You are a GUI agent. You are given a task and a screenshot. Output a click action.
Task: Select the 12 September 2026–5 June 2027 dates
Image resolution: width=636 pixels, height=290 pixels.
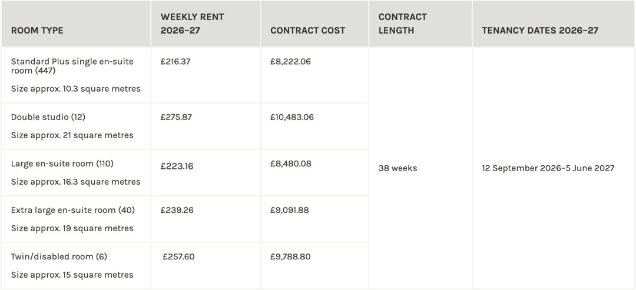click(x=548, y=168)
